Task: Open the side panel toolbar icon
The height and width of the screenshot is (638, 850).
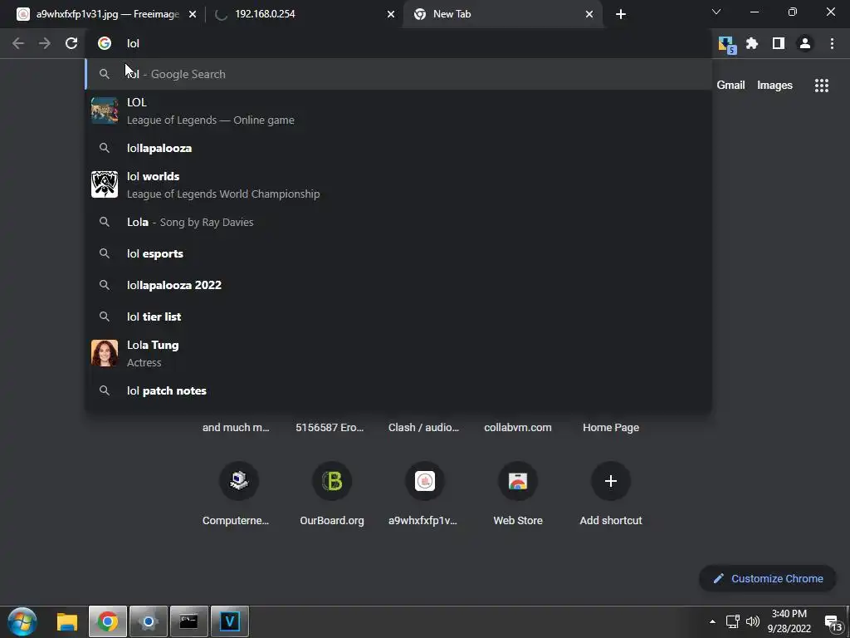Action: (x=779, y=43)
